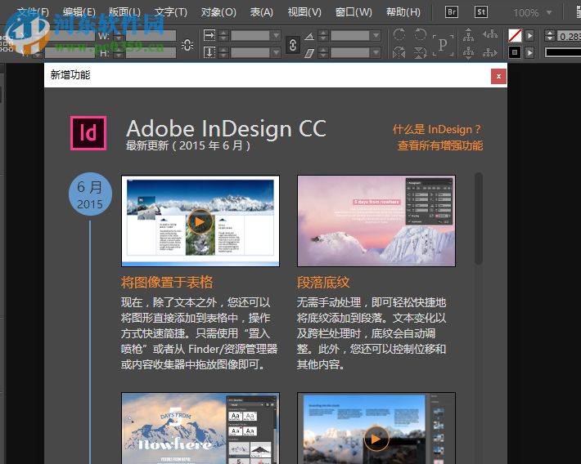Open the stroke type style dropdown

(x=562, y=52)
